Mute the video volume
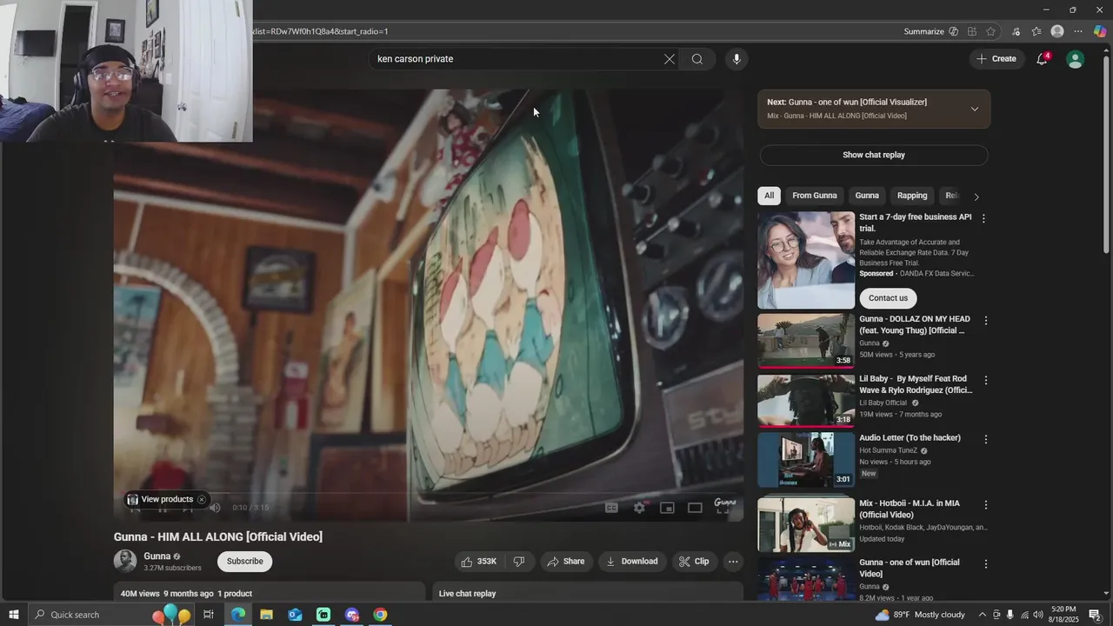 pyautogui.click(x=215, y=508)
